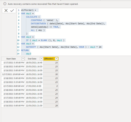Click COUNTROWS function in the formula

coord(36,20)
